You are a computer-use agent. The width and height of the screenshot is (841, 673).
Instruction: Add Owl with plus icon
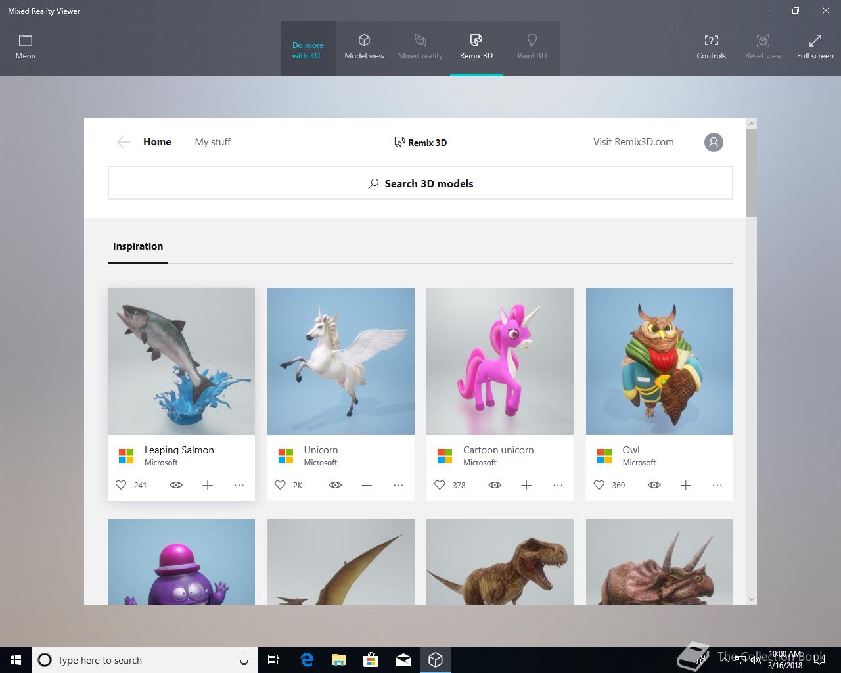coord(686,485)
